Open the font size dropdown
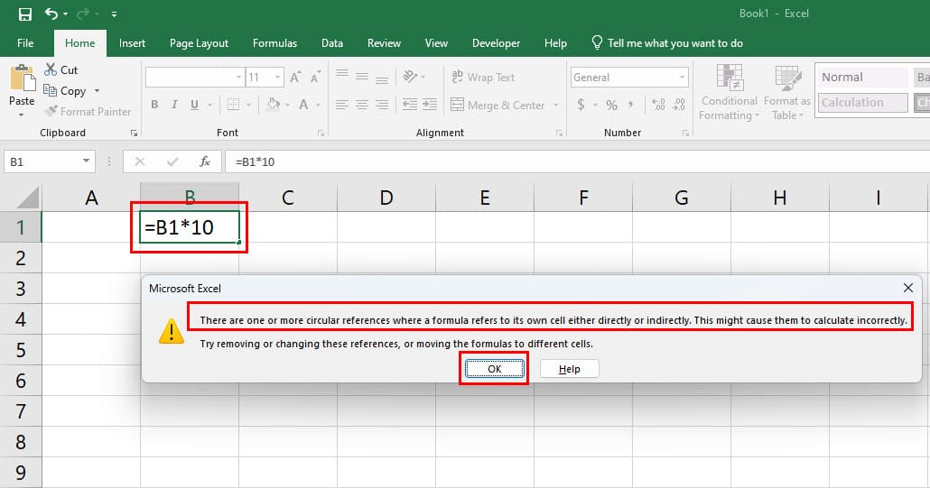Image resolution: width=930 pixels, height=488 pixels. 277,77
